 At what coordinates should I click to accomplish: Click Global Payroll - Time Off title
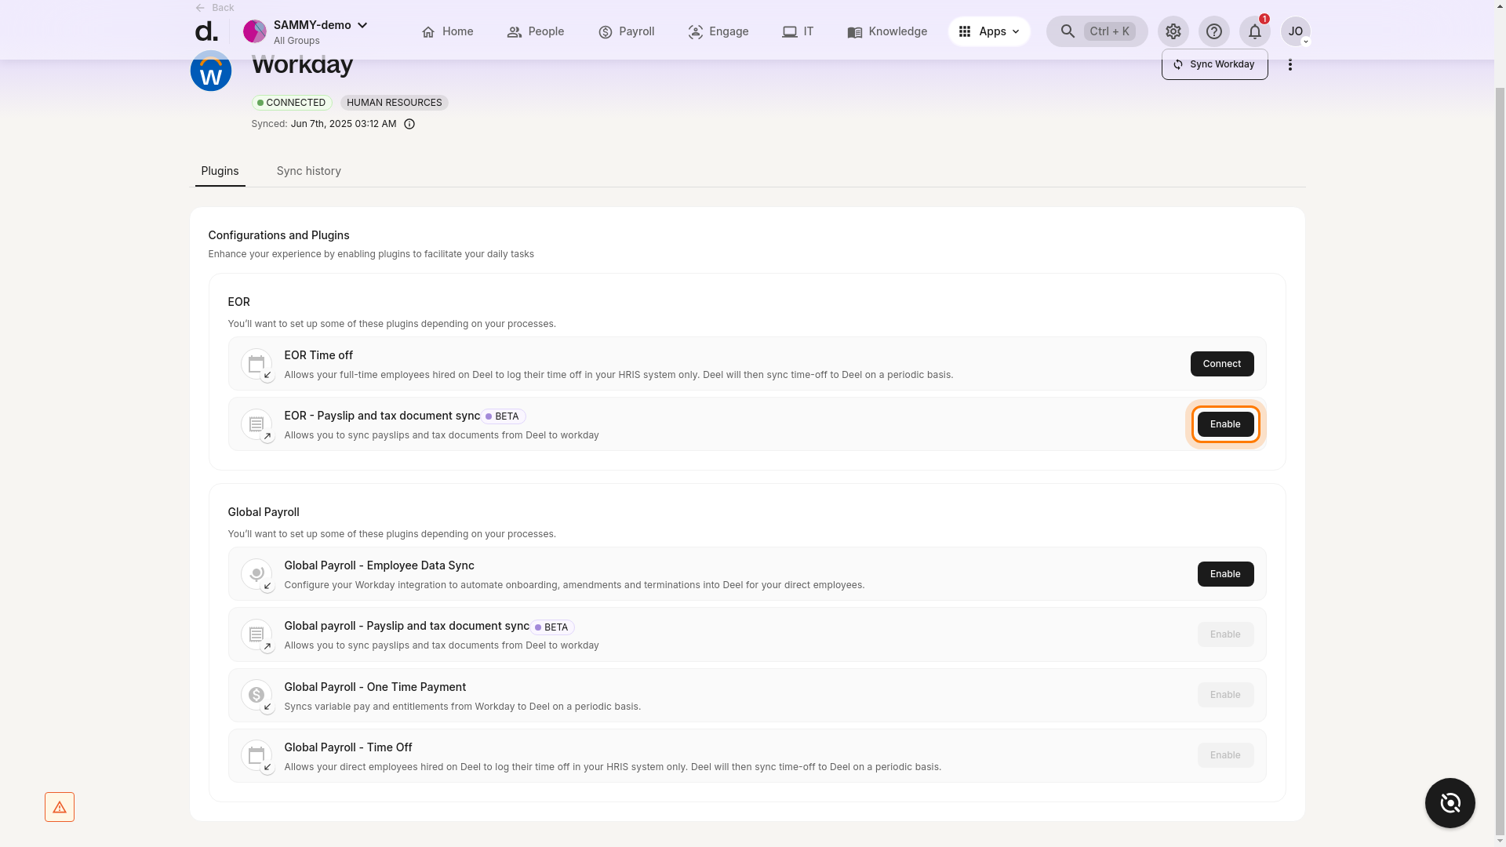[x=347, y=747]
